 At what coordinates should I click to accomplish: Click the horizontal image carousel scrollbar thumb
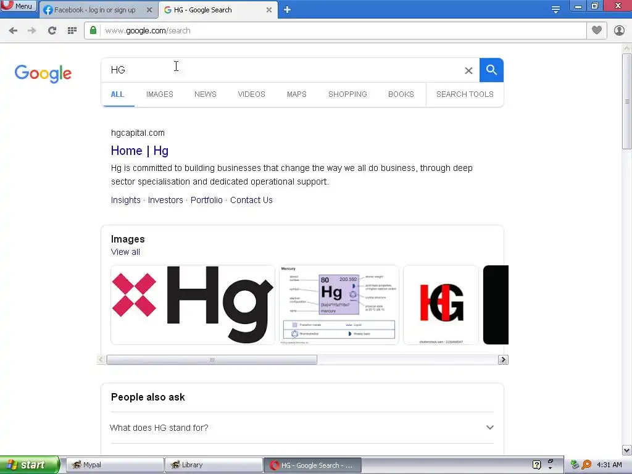212,360
